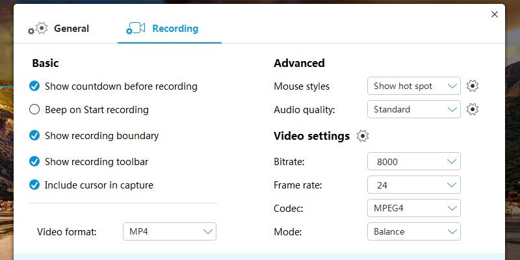Open the Audio quality Standard dropdown
Image resolution: width=520 pixels, height=260 pixels.
pos(413,109)
